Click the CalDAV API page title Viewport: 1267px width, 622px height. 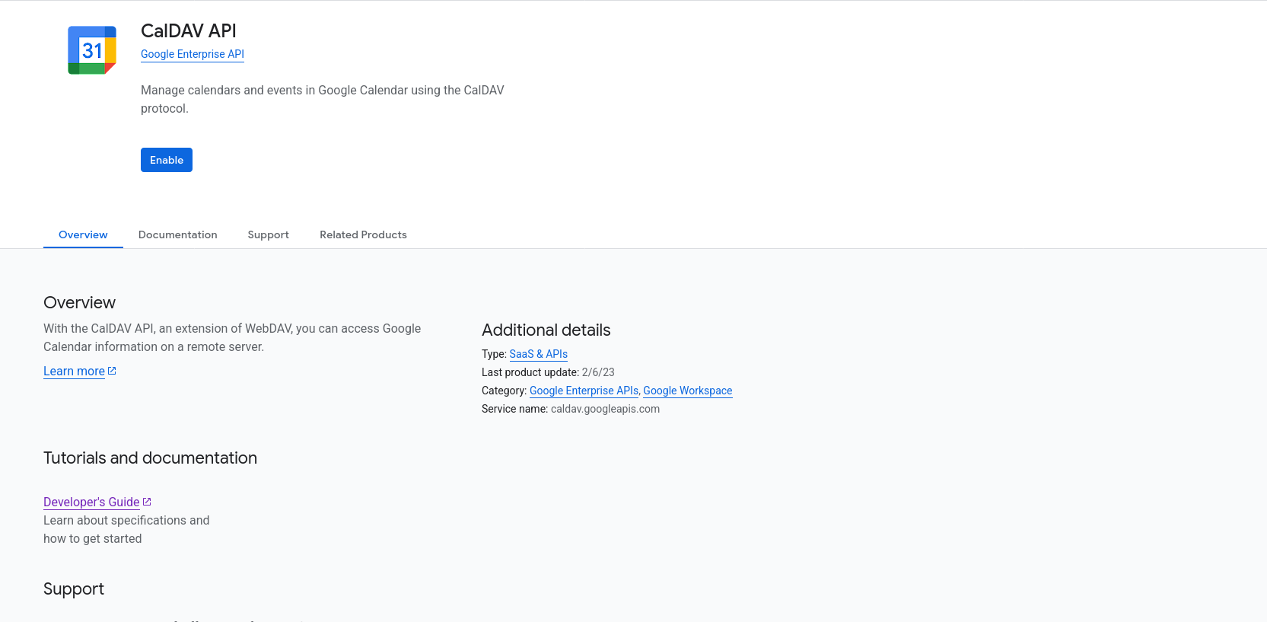[x=189, y=30]
